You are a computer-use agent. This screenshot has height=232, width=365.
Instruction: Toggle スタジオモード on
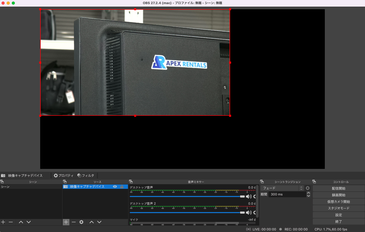(339, 208)
